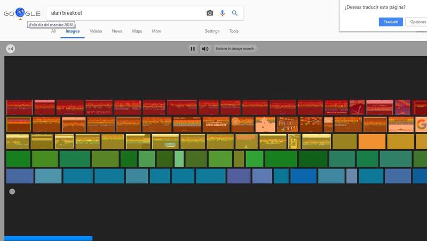
Task: Pause the Breakout game
Action: (192, 49)
